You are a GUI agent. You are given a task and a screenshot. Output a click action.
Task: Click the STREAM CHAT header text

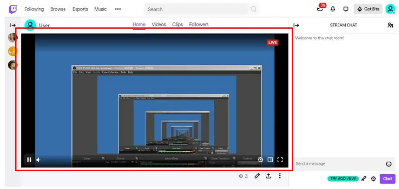pos(343,25)
